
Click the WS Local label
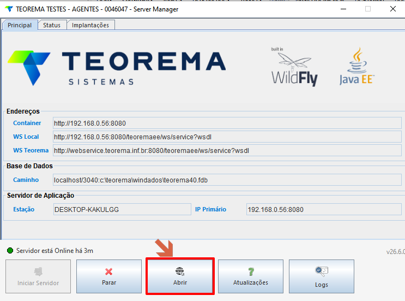pos(26,137)
